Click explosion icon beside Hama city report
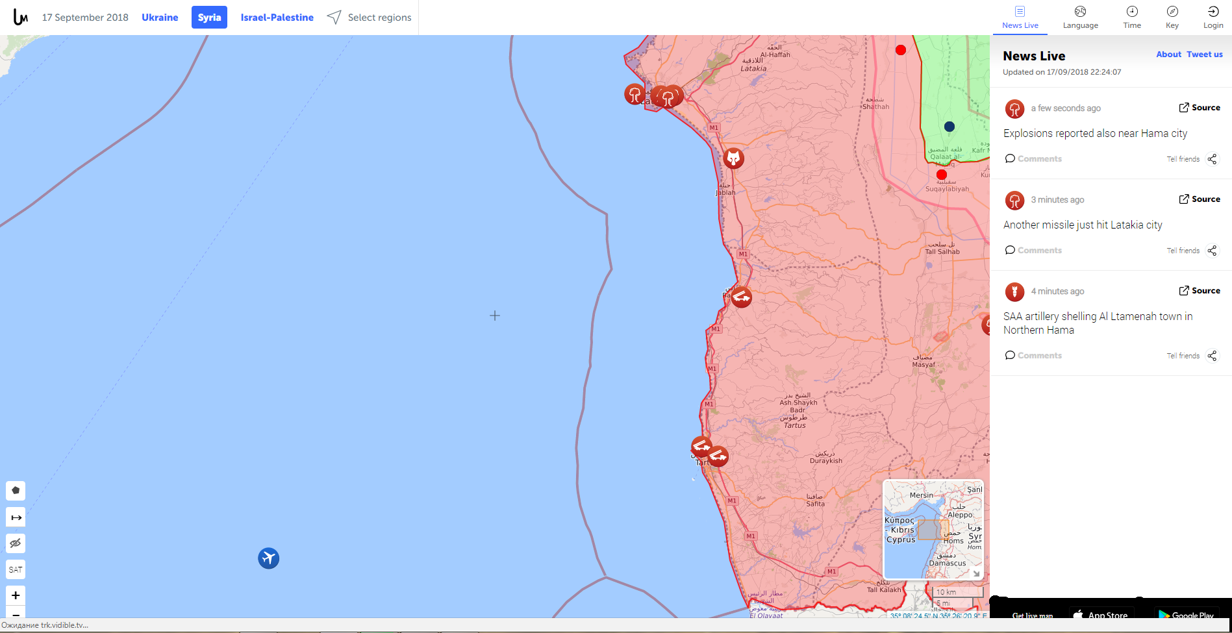 pyautogui.click(x=1014, y=109)
